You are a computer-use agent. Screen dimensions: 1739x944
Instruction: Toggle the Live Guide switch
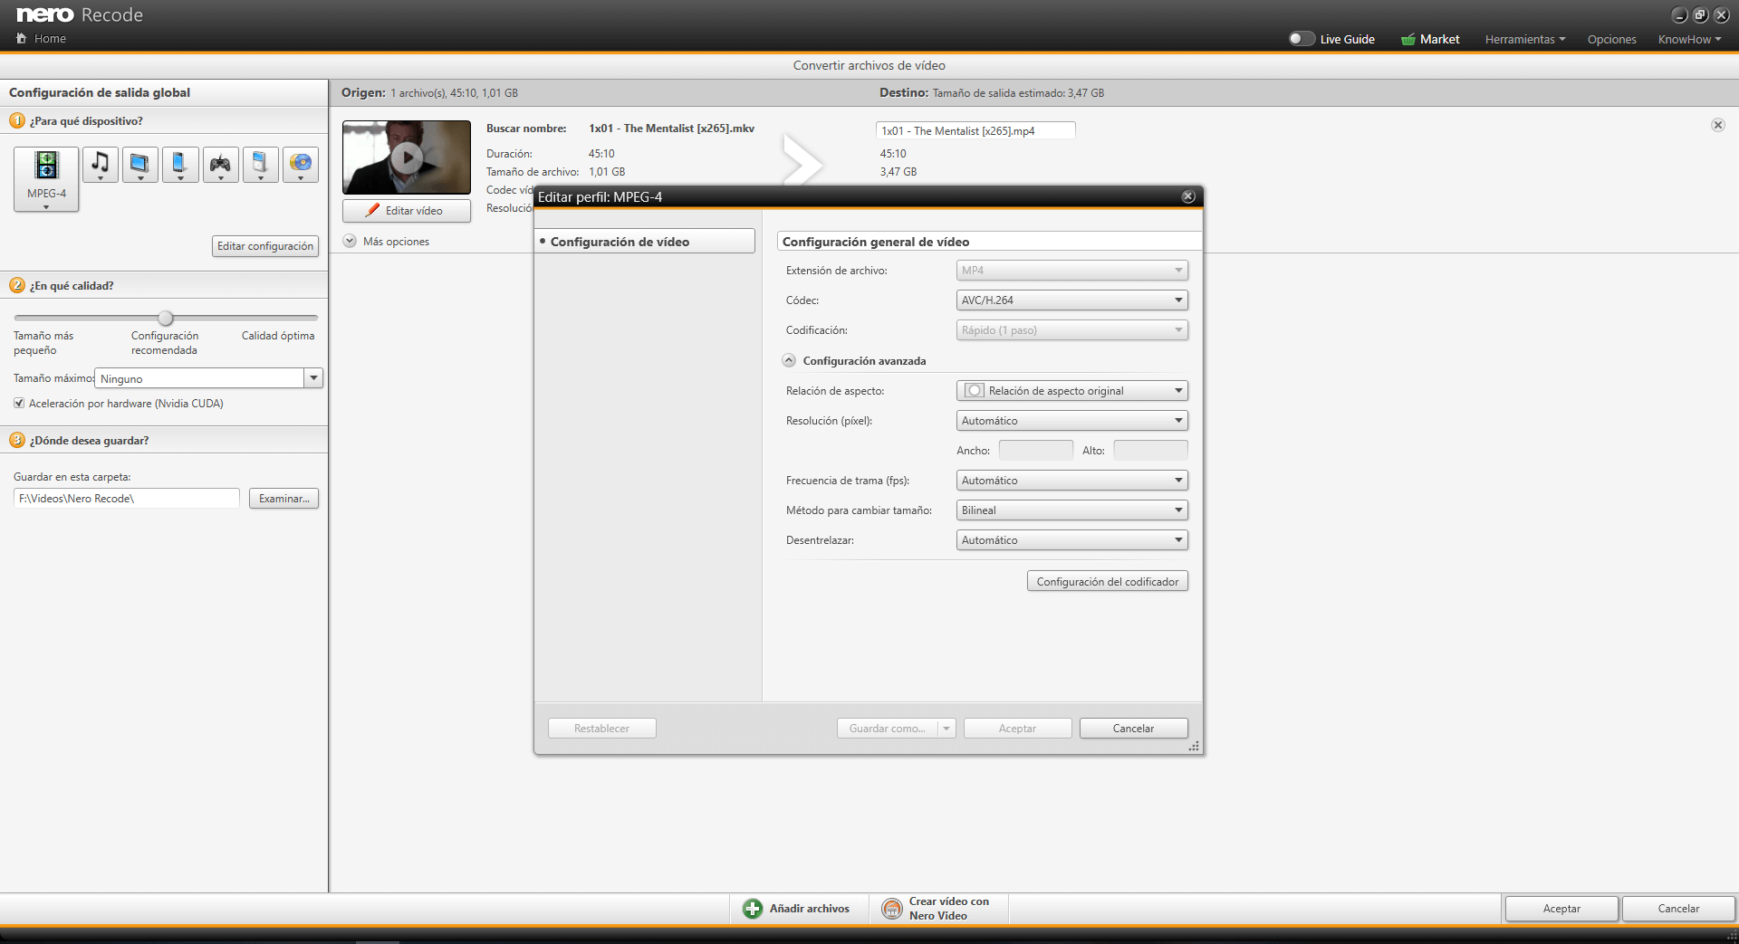pyautogui.click(x=1302, y=39)
